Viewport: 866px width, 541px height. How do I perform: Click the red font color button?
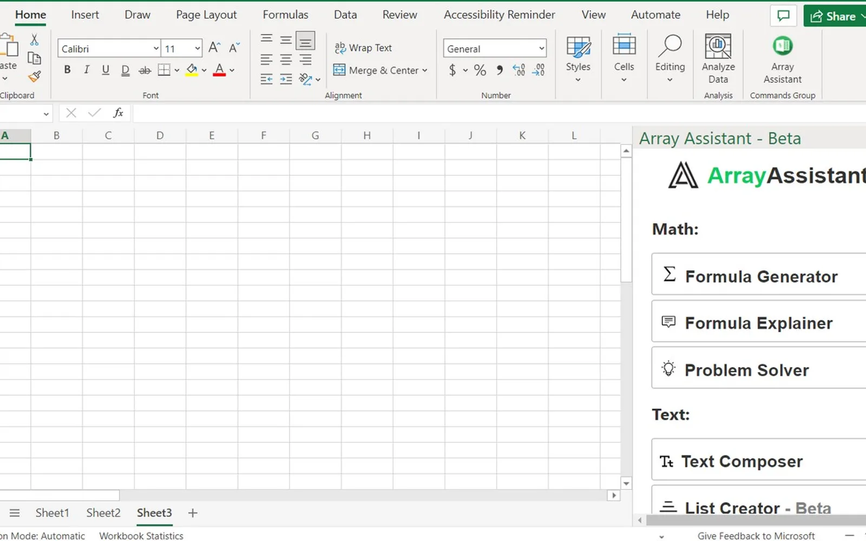pyautogui.click(x=219, y=70)
